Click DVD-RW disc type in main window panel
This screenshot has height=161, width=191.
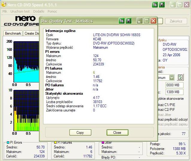[169, 44]
